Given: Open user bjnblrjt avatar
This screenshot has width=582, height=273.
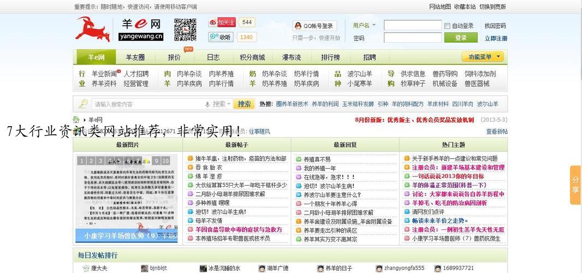Looking at the screenshot, I should [x=144, y=268].
